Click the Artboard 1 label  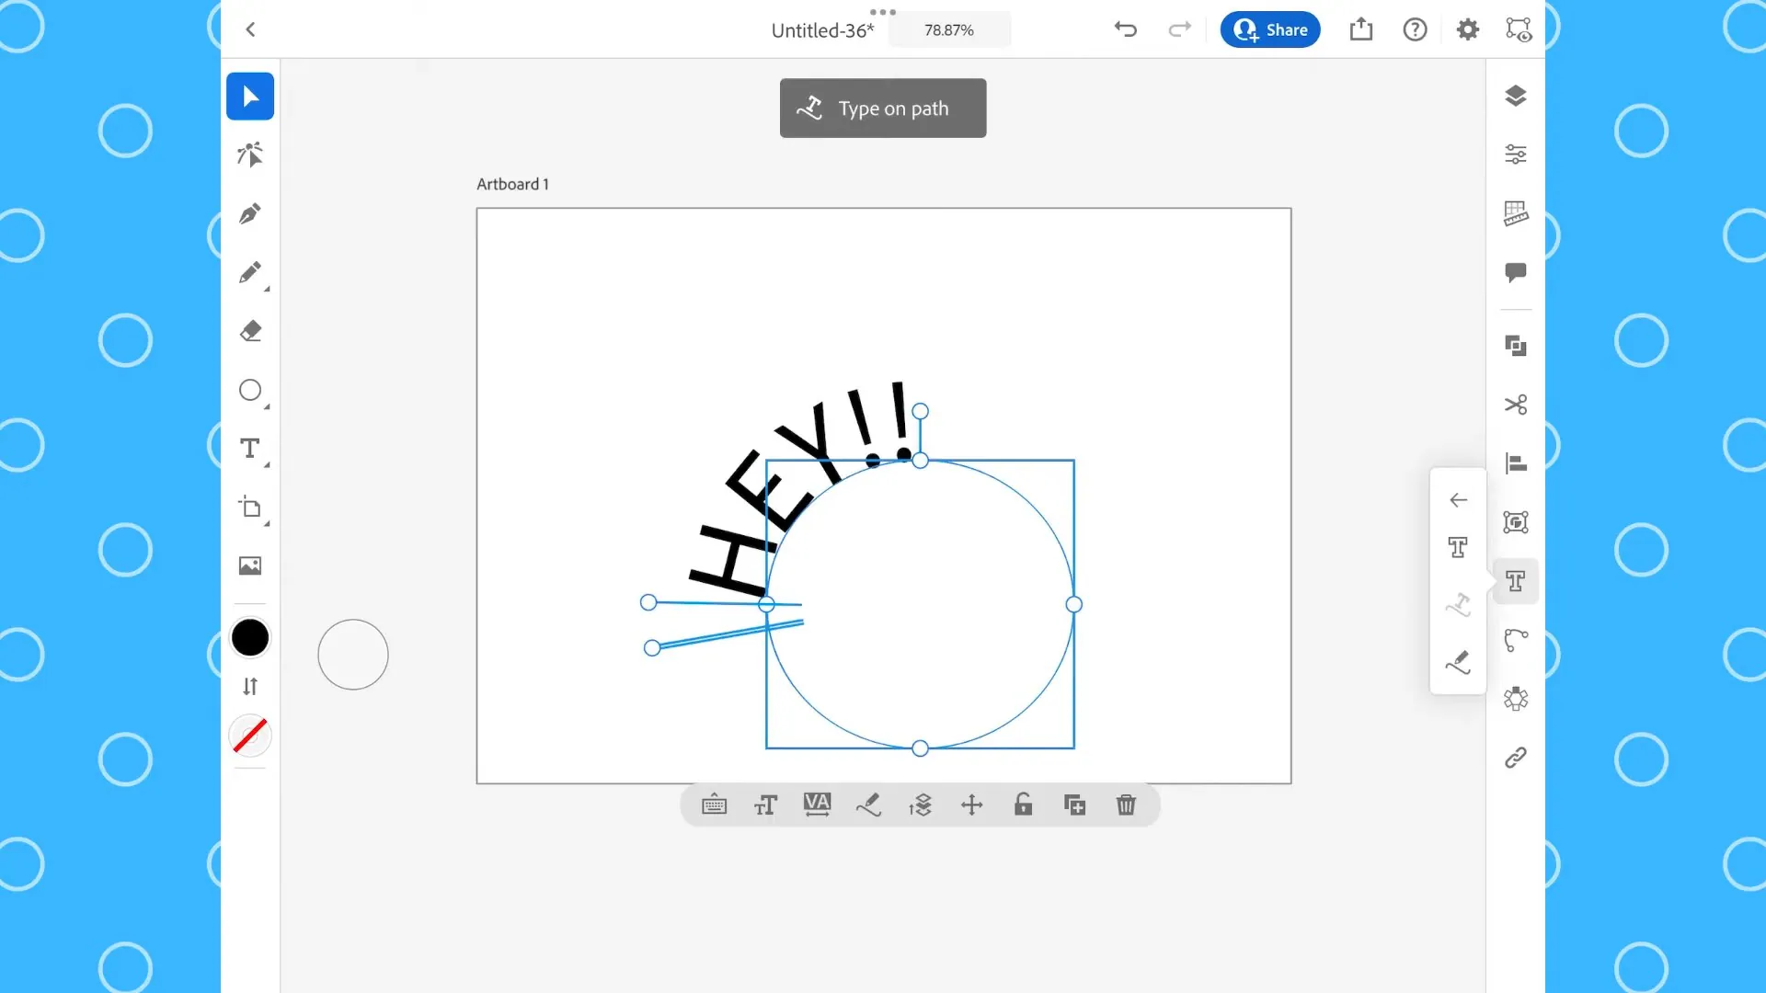(511, 183)
